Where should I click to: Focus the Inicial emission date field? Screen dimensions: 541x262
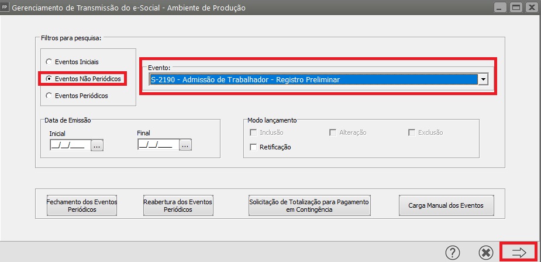(70, 146)
